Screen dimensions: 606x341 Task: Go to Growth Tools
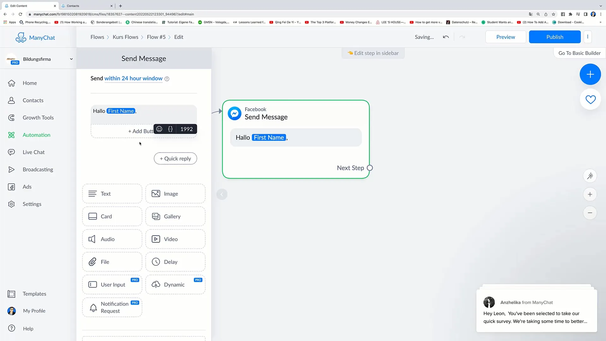[38, 117]
